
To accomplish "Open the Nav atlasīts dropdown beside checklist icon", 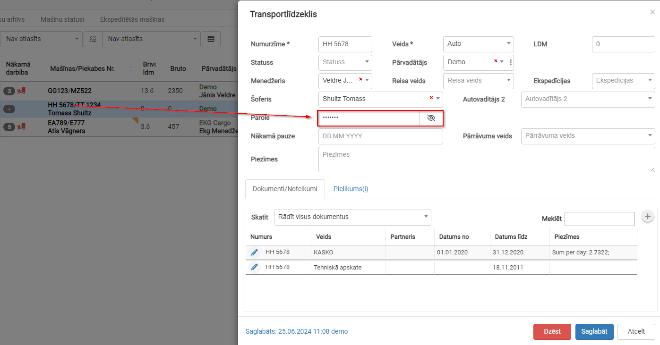I will click(x=151, y=39).
